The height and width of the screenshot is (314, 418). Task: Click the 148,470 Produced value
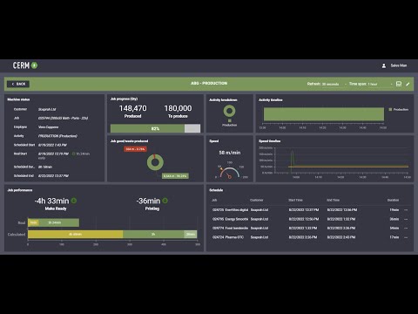[x=132, y=108]
